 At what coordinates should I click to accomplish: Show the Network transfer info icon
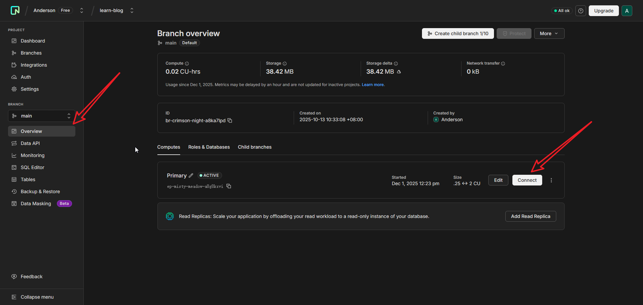503,64
